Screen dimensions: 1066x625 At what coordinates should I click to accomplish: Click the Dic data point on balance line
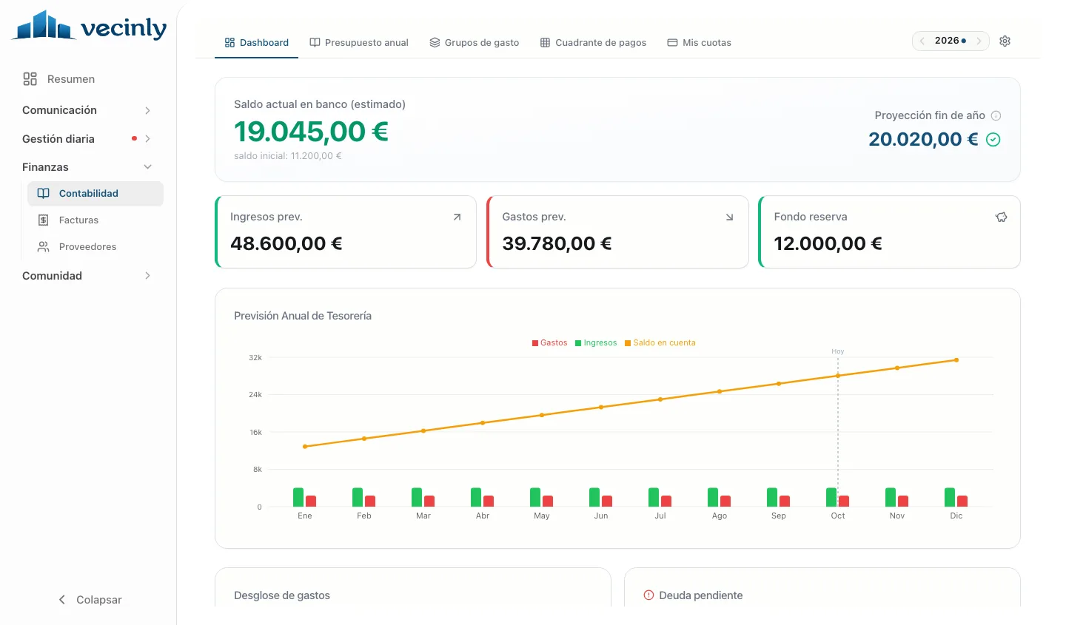956,360
